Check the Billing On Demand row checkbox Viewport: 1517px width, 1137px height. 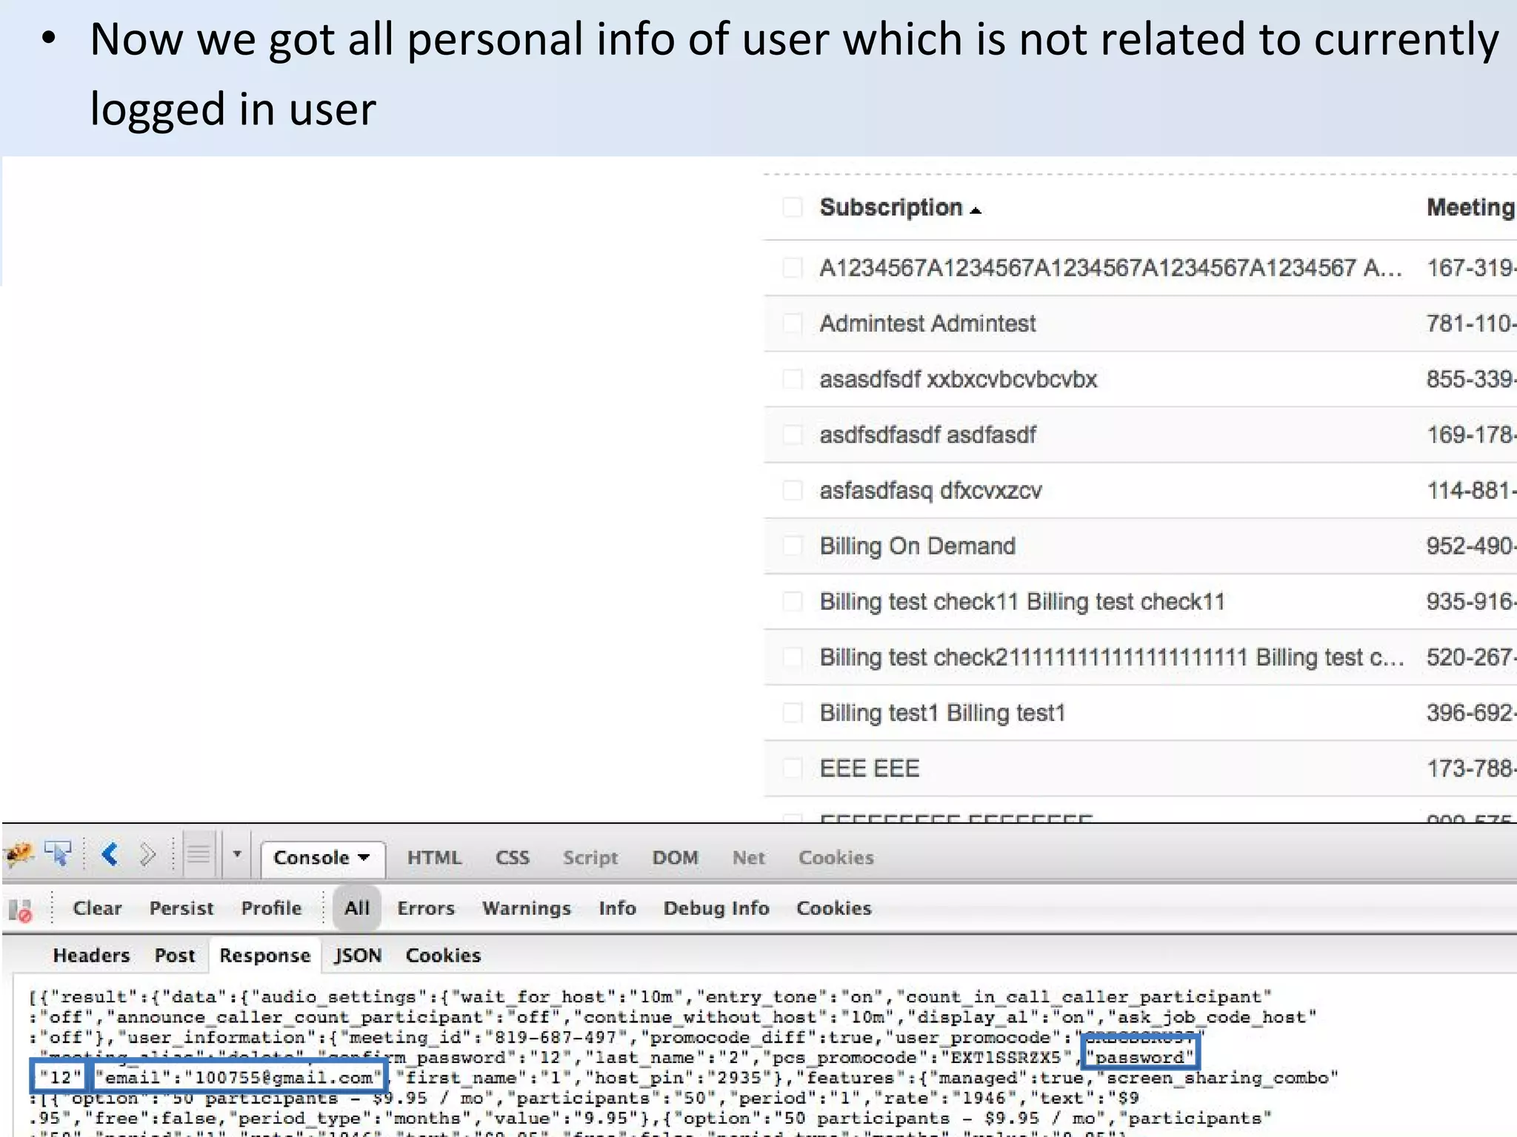coord(793,546)
